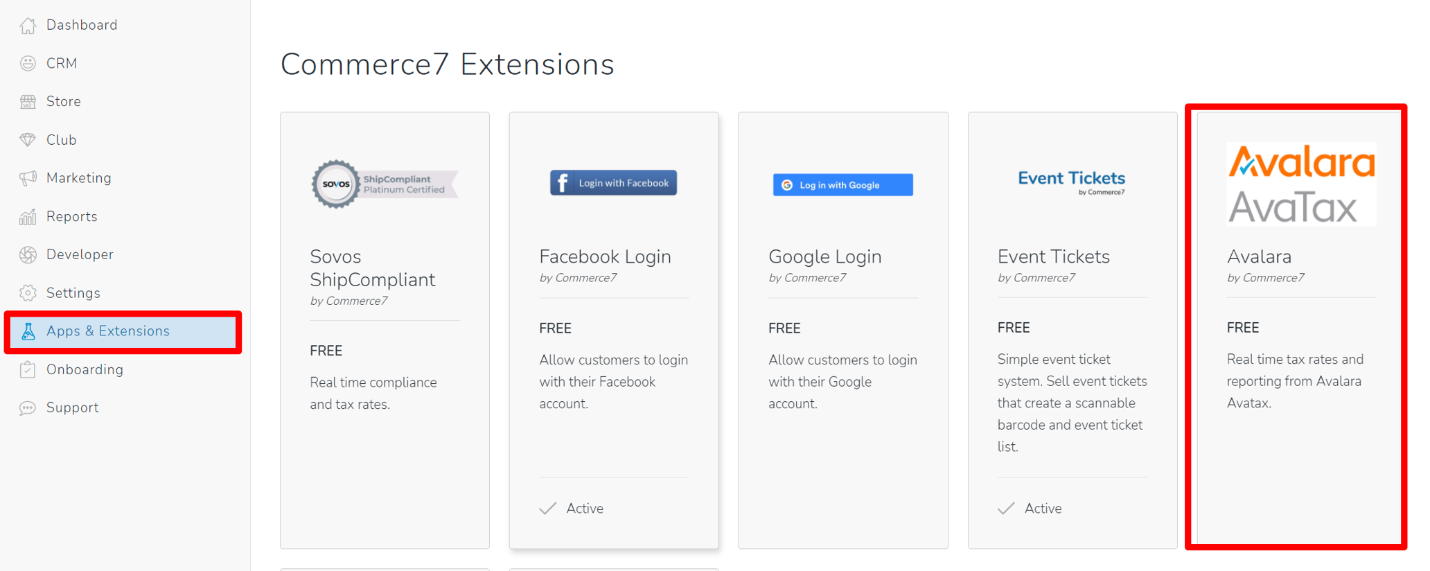Open the Support chat bubble icon
This screenshot has height=571, width=1430.
point(28,407)
